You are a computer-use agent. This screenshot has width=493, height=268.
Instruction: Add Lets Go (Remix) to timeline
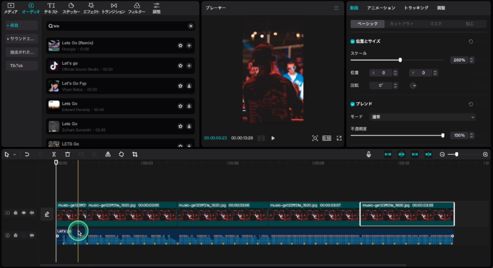[189, 46]
